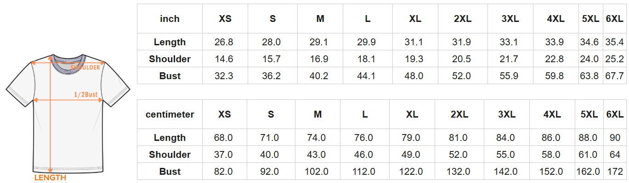Click the SHOULDER label on the shirt

(x=86, y=67)
